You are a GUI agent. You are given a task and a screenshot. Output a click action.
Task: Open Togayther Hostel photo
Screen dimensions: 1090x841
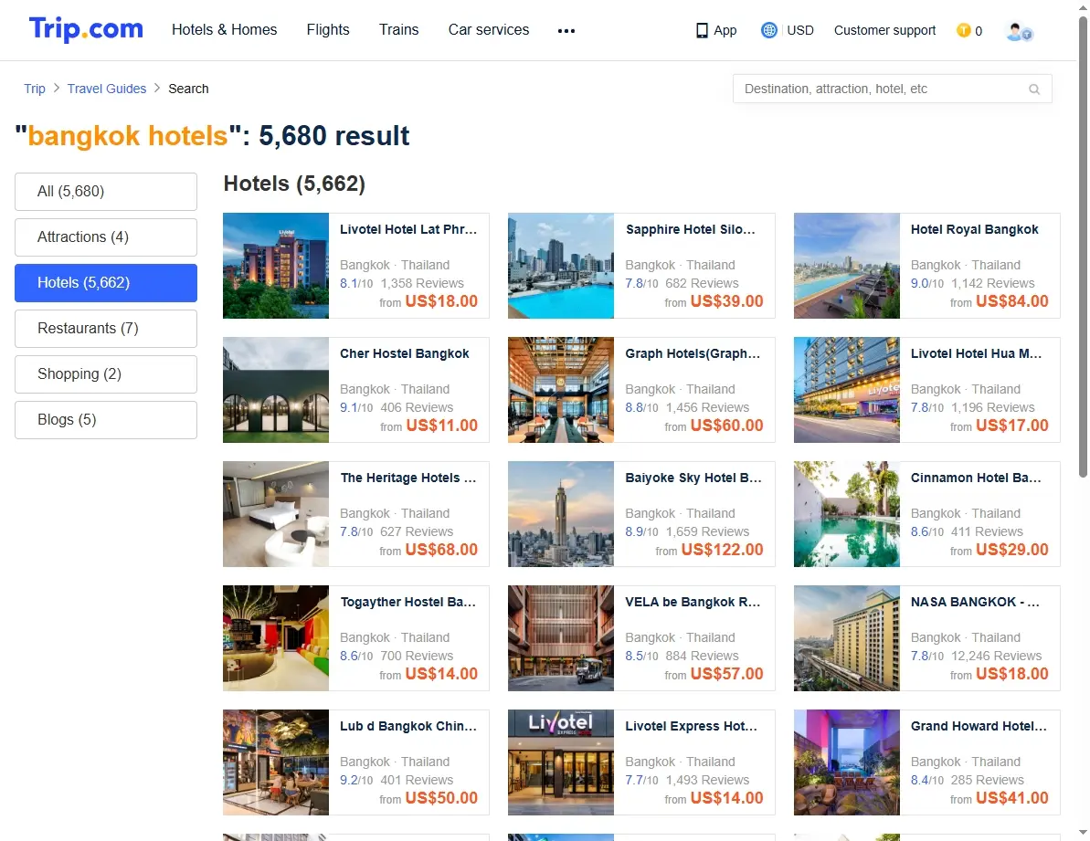click(276, 638)
